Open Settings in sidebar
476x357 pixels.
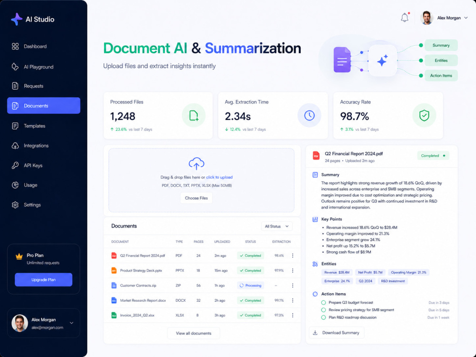44,205
